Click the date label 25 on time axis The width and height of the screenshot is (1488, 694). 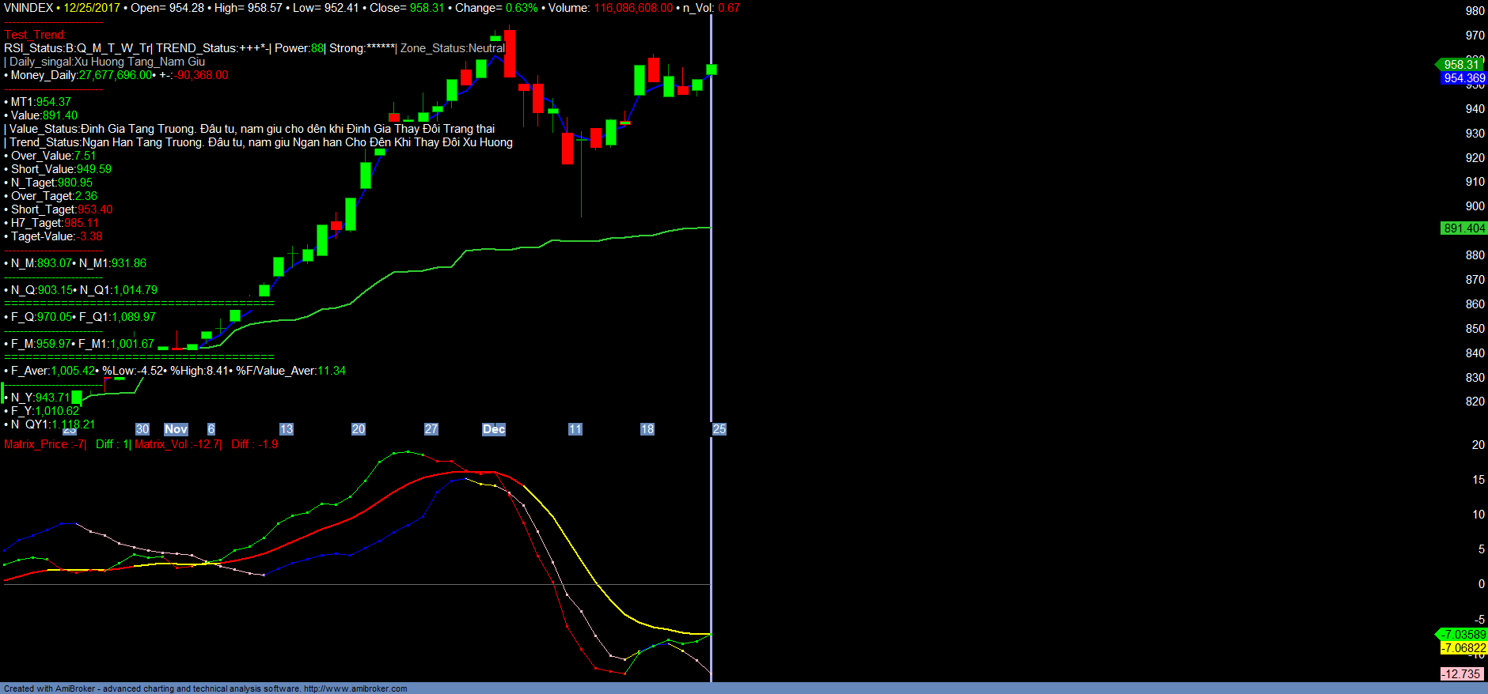pyautogui.click(x=719, y=429)
